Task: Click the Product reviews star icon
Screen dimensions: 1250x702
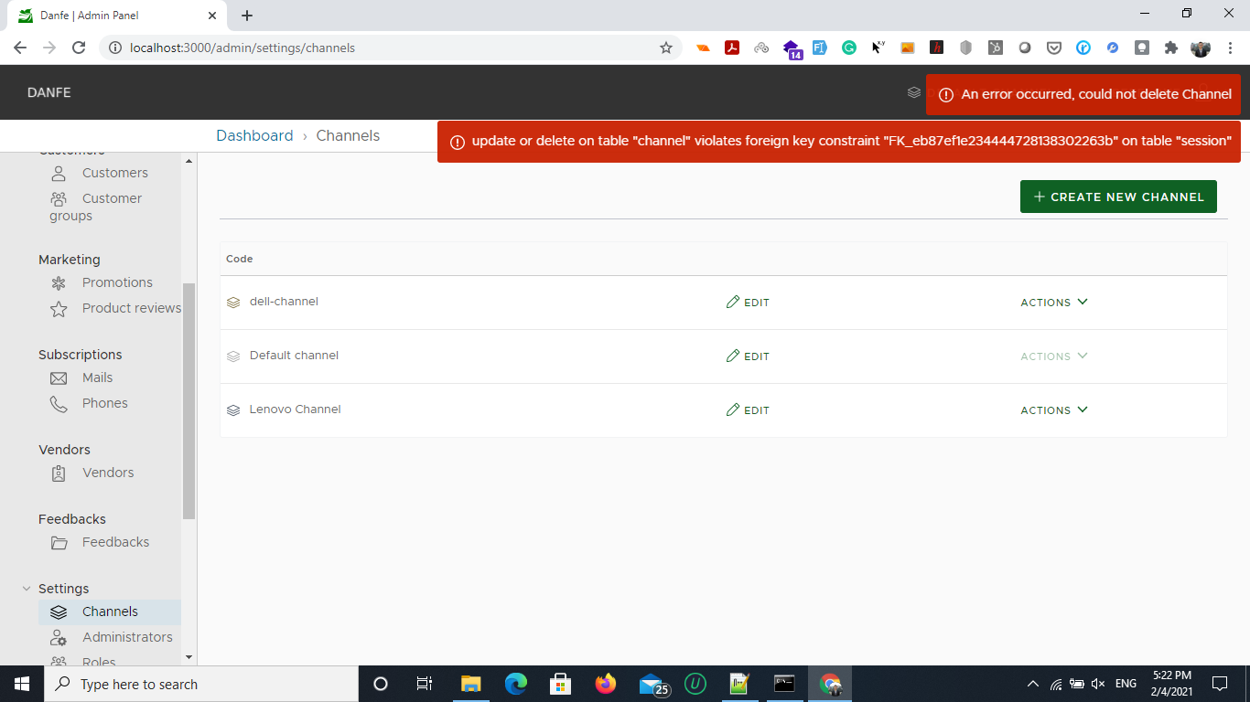Action: coord(59,308)
